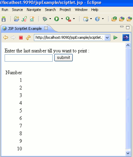Click the green Run button icon
133x157 pixels.
click(56, 19)
